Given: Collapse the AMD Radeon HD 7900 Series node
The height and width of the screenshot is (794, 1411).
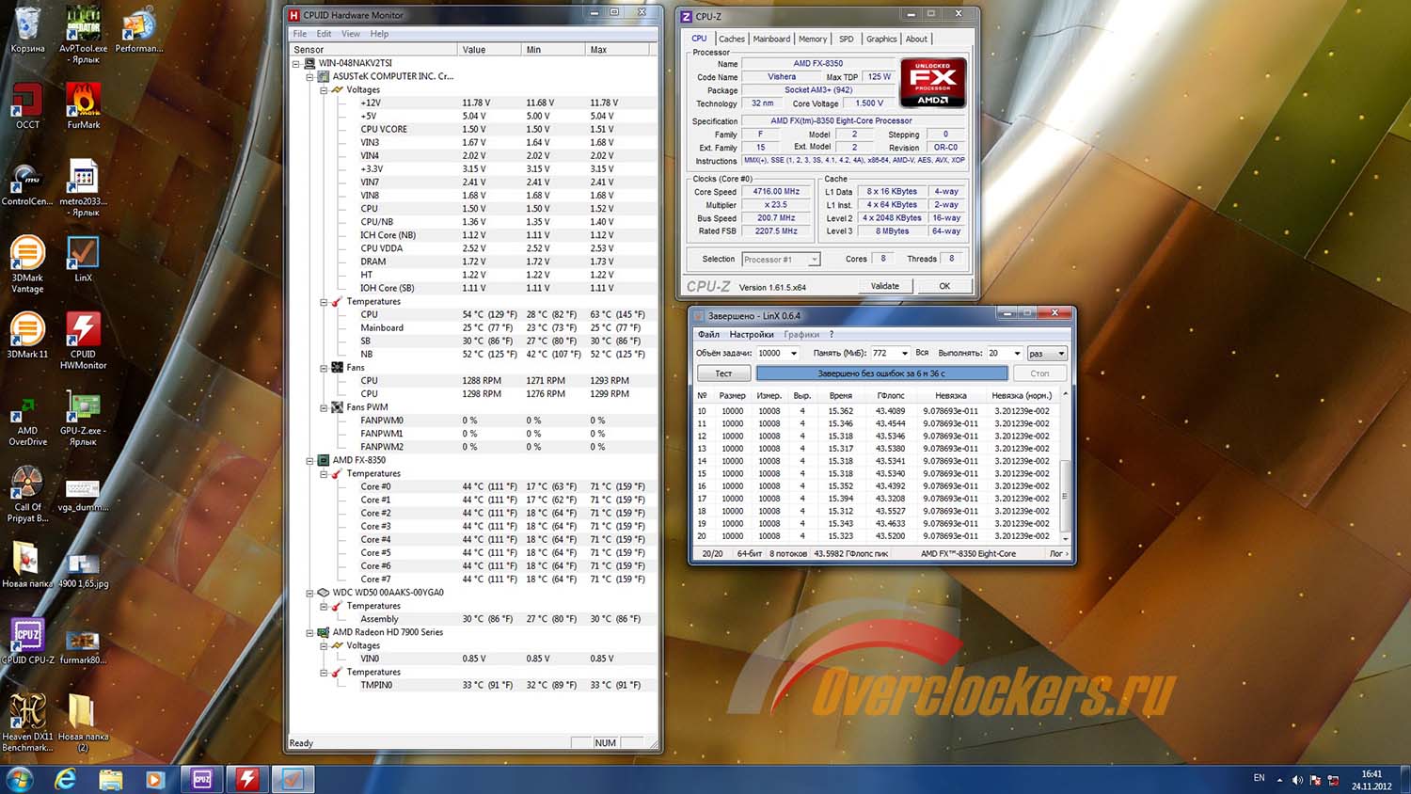Looking at the screenshot, I should click(309, 632).
